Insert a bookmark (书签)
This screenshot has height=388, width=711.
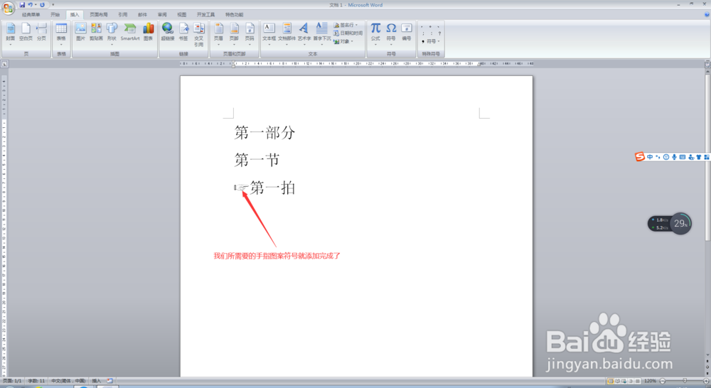tap(183, 32)
